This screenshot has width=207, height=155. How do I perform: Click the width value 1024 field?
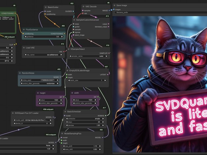85,100
